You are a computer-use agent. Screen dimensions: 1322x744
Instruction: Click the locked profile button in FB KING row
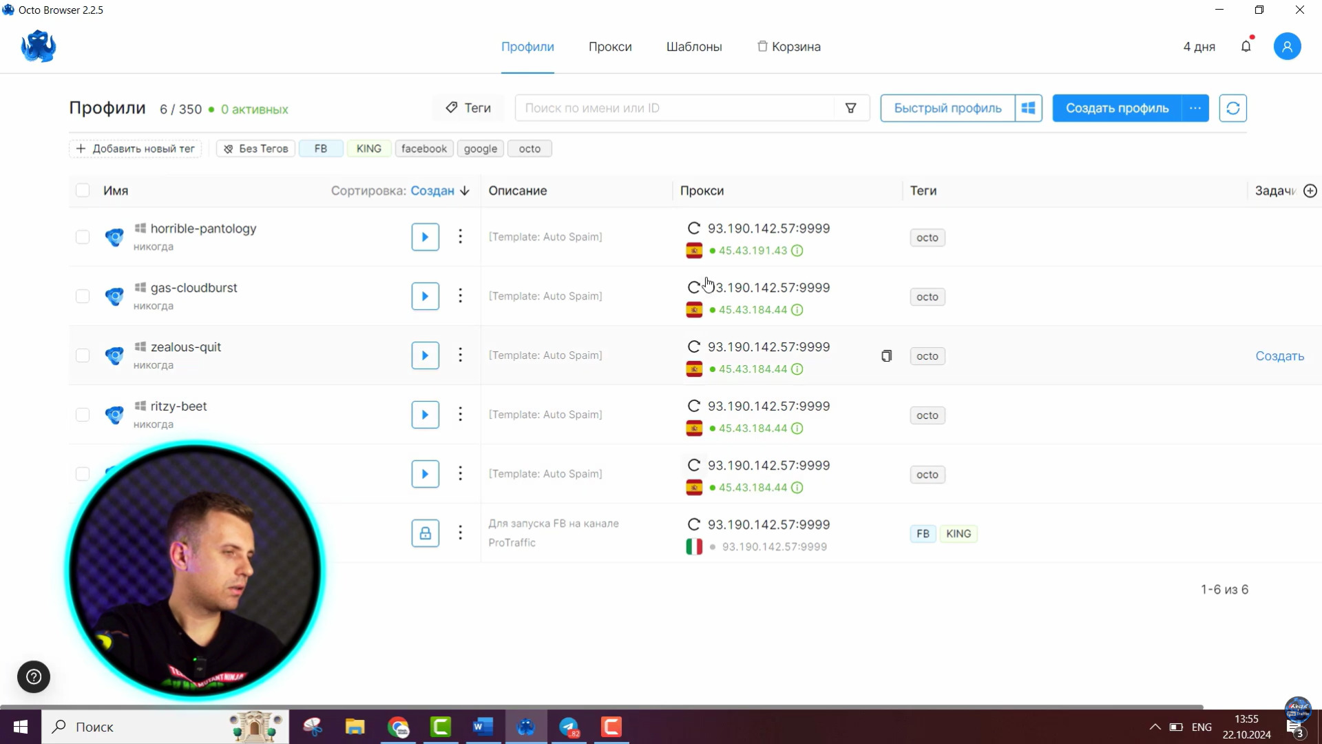(x=426, y=533)
